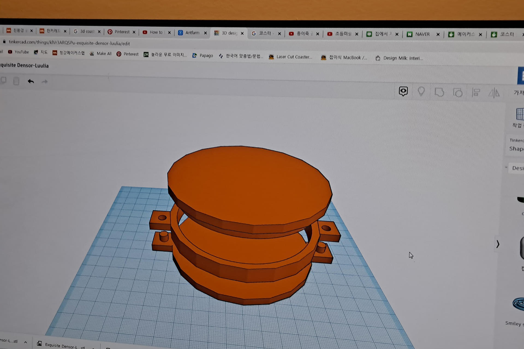
Task: Click the Align tool icon
Action: 476,92
